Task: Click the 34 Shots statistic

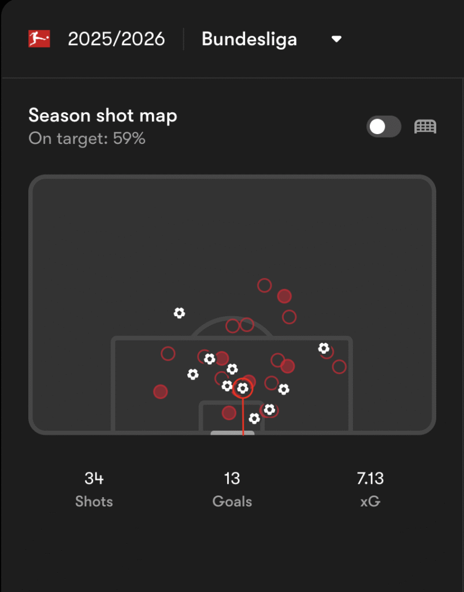Action: [x=94, y=489]
